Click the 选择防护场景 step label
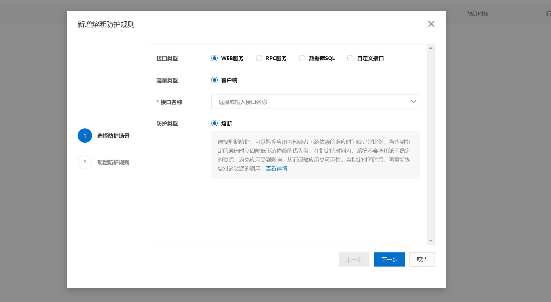Screen dimensions: 551x302 (x=113, y=136)
